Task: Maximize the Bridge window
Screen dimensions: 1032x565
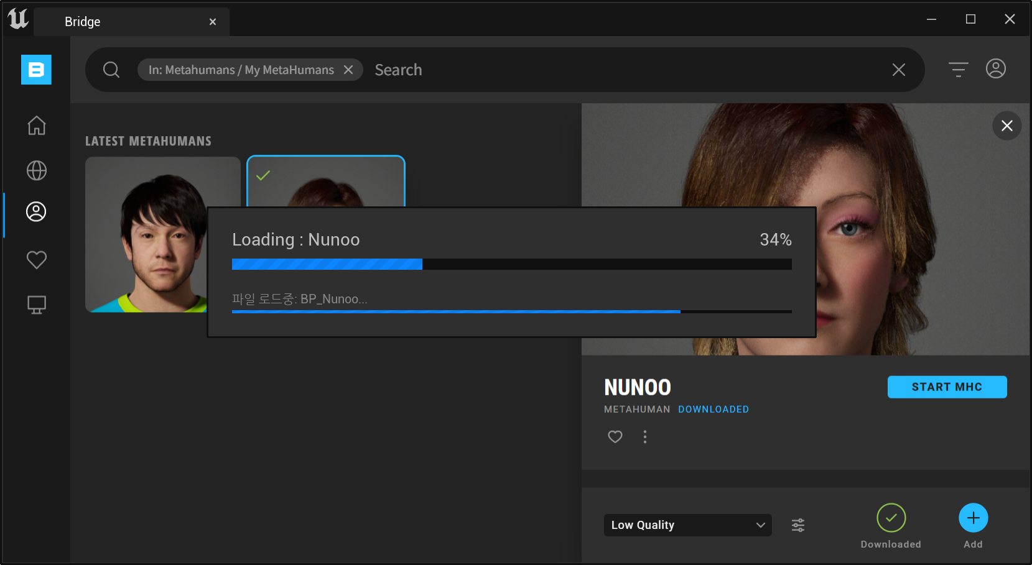Action: pyautogui.click(x=970, y=19)
